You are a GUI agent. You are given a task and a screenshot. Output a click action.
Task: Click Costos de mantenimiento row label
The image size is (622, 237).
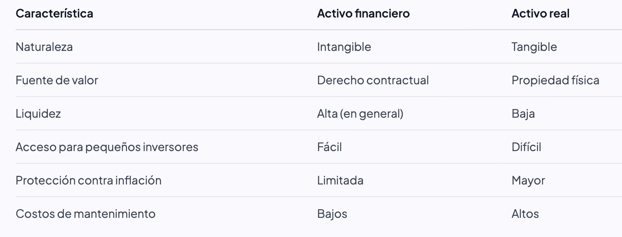(x=85, y=214)
